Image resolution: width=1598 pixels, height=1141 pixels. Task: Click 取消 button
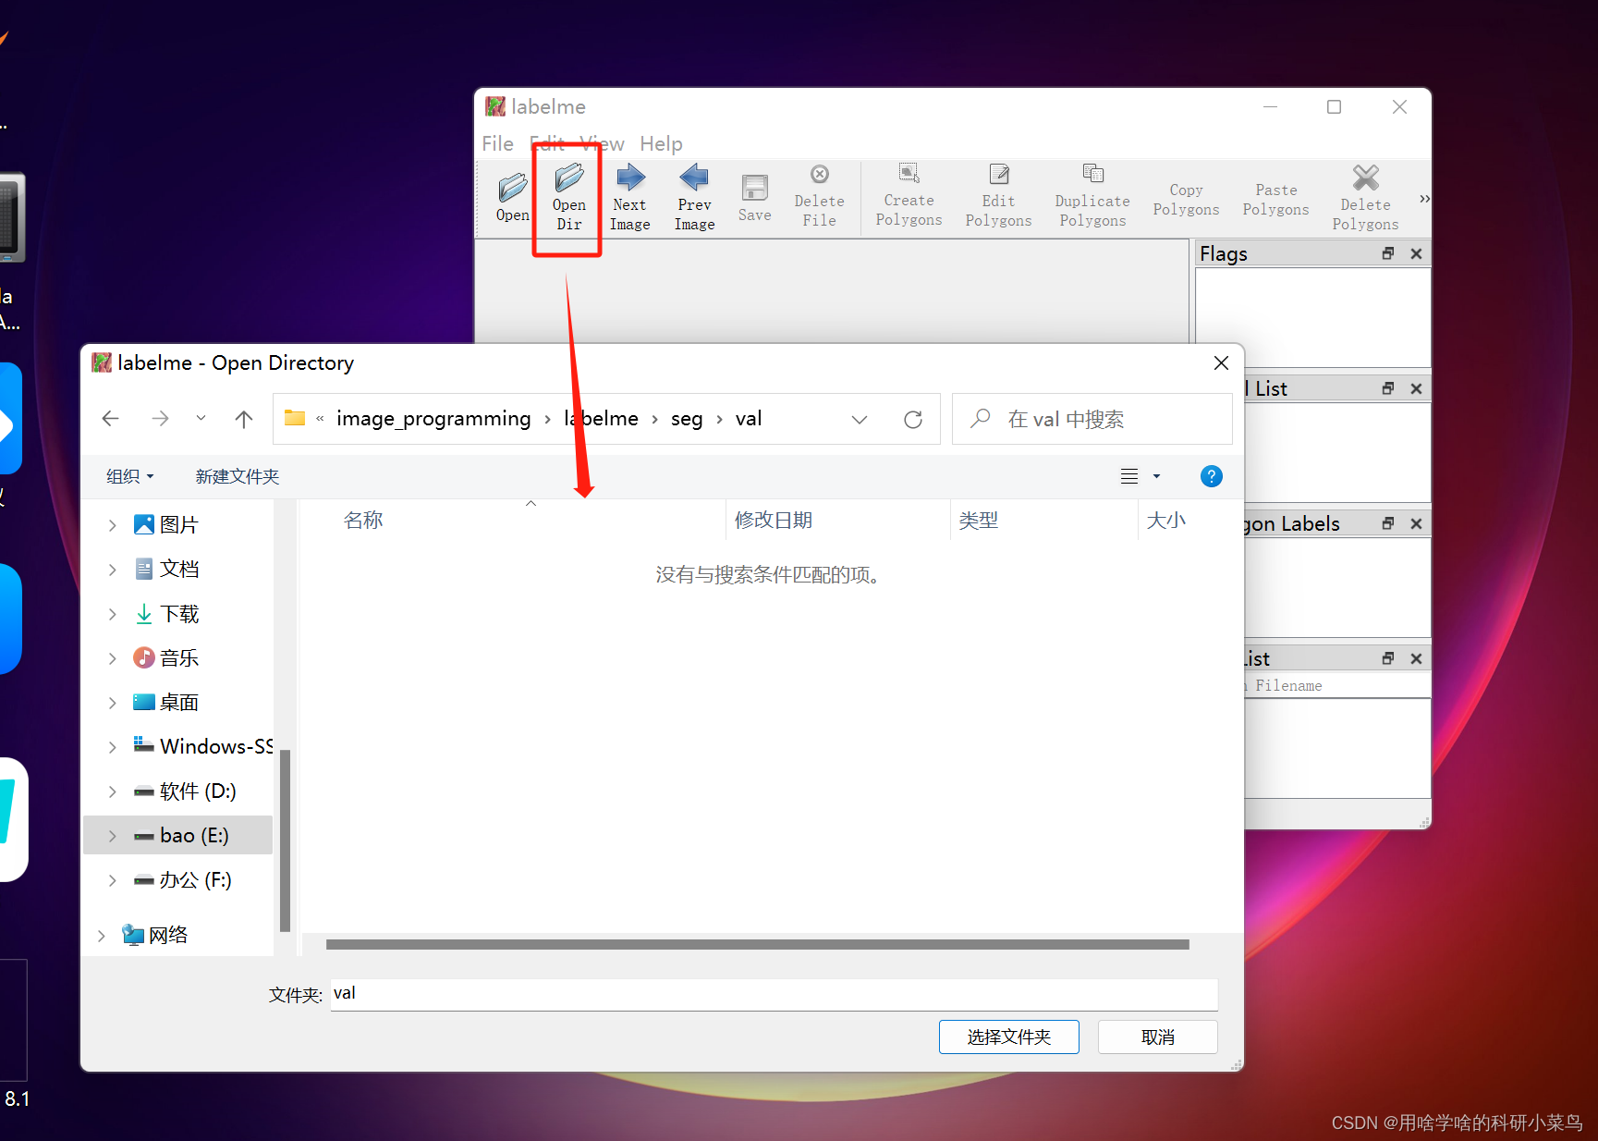(x=1157, y=1037)
